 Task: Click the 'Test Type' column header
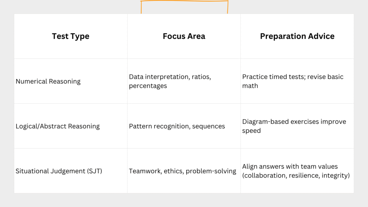70,36
